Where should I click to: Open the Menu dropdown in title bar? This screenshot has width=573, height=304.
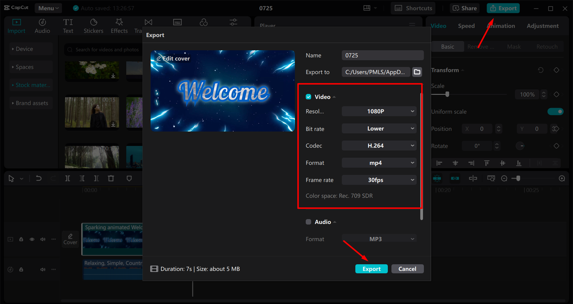pos(48,8)
